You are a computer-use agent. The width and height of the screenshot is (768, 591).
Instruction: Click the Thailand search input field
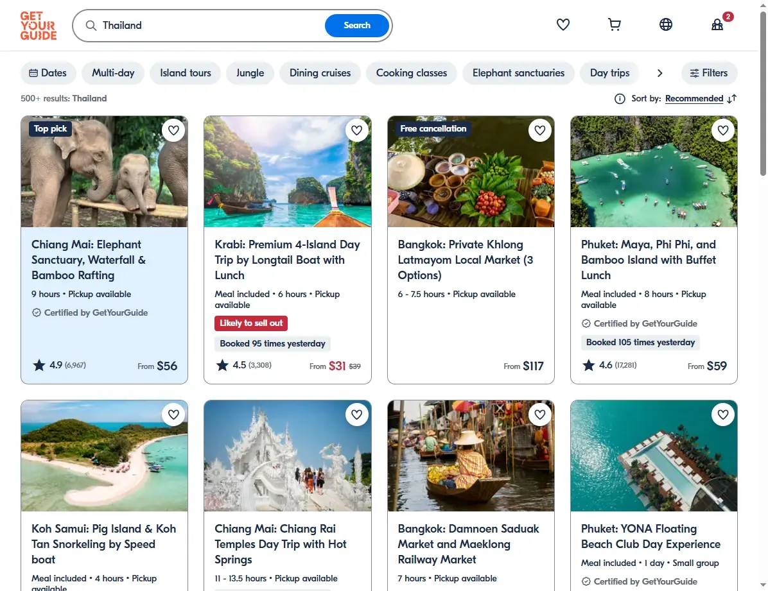click(x=211, y=26)
